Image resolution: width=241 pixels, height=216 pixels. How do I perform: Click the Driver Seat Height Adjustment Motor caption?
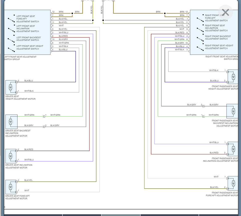pos(20,98)
